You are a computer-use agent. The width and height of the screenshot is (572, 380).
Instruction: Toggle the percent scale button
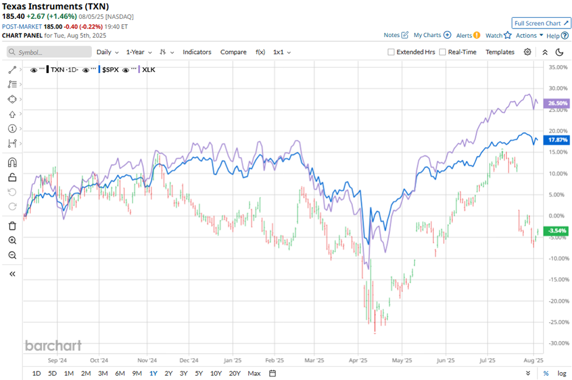[x=546, y=373]
